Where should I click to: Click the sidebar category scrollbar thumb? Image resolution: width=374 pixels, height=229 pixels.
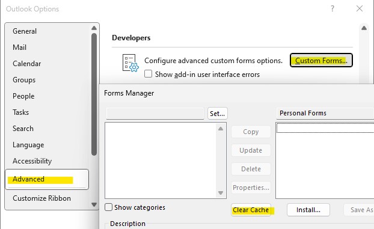pos(94,94)
